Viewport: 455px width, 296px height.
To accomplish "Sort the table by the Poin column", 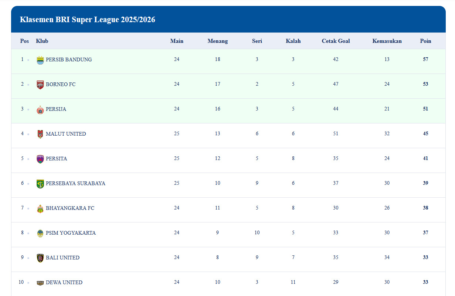I will (425, 41).
